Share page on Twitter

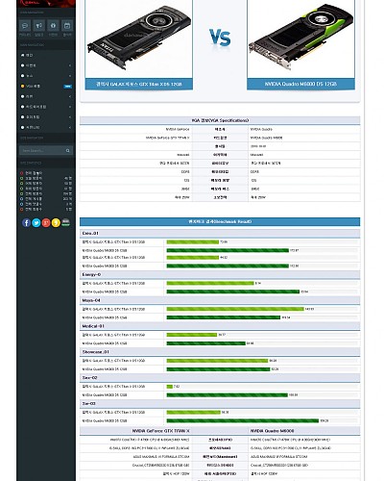click(x=36, y=222)
